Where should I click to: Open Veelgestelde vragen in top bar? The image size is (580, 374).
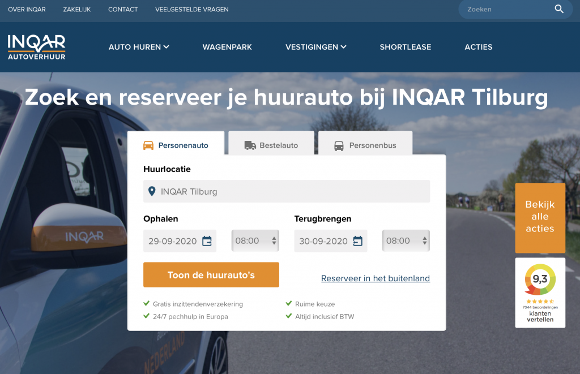tap(191, 10)
